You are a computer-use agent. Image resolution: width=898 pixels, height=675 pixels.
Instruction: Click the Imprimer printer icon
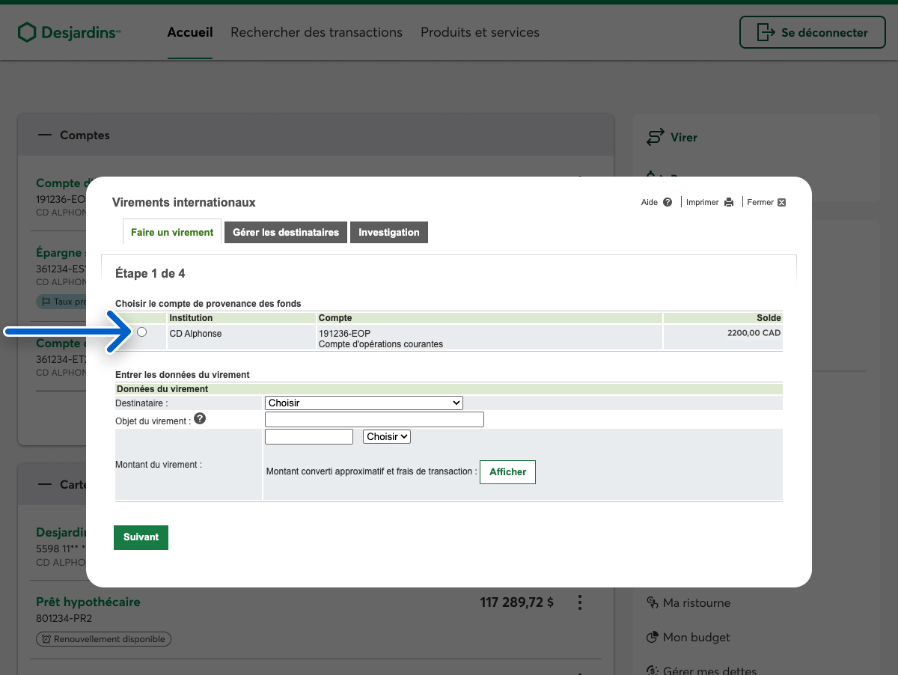pos(729,202)
